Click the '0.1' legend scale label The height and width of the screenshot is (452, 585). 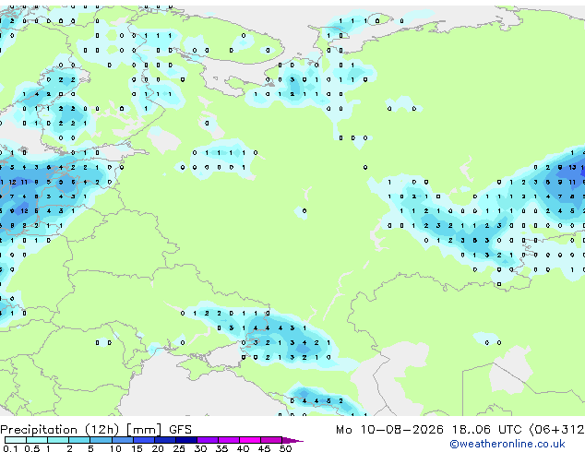[x=10, y=448]
